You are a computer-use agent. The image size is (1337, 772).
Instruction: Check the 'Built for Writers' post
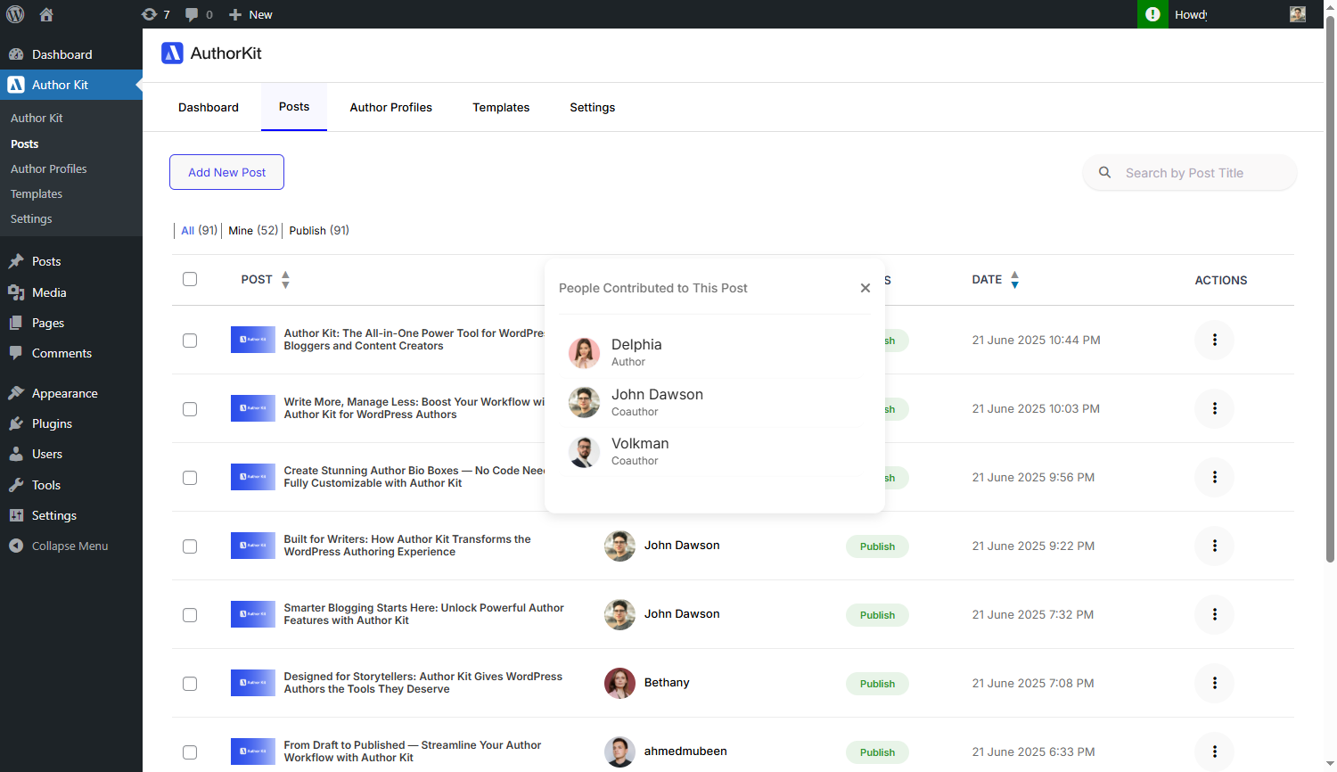(190, 546)
